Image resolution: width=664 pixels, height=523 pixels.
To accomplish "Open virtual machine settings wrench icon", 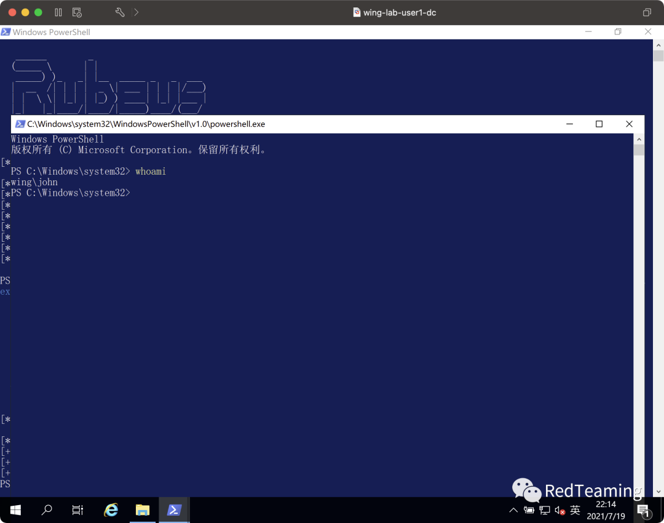I will [x=120, y=12].
